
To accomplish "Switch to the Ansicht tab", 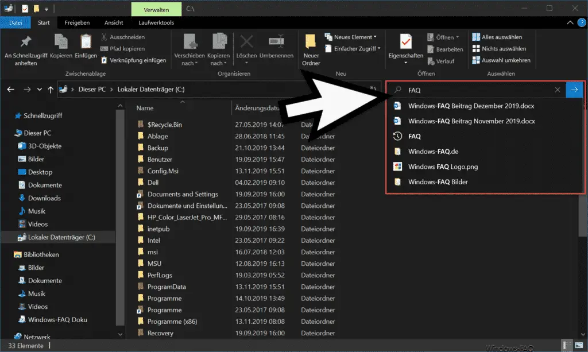I will click(x=114, y=22).
